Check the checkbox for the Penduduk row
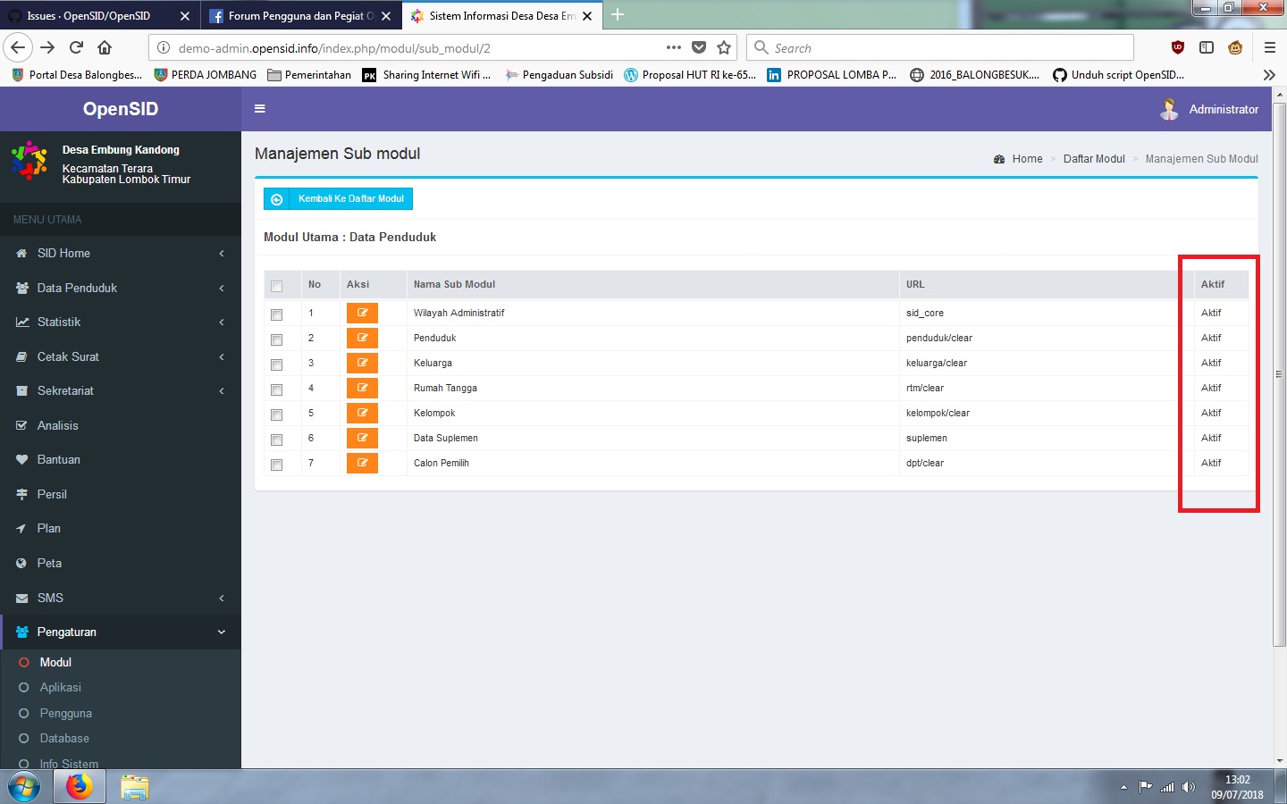The height and width of the screenshot is (804, 1287). click(x=277, y=339)
